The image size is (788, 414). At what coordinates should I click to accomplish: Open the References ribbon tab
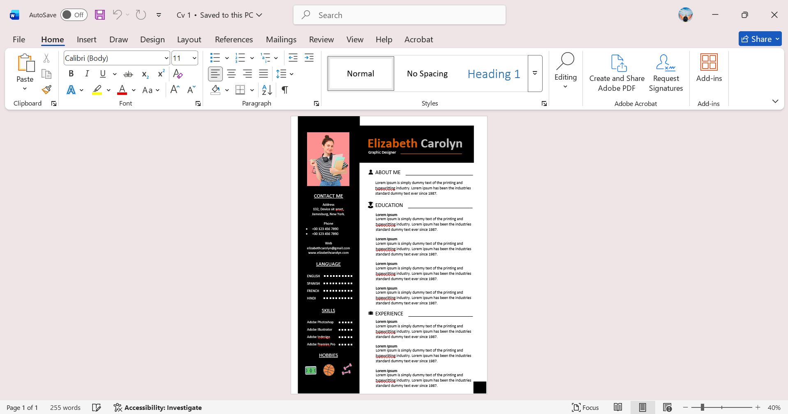233,39
